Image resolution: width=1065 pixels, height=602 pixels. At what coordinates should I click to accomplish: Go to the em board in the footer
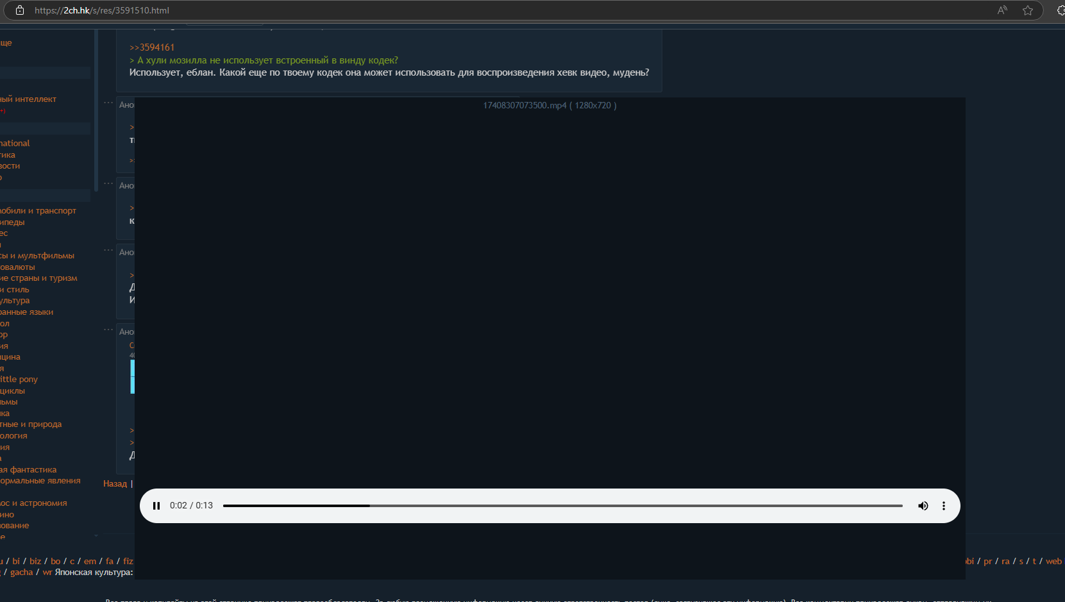pyautogui.click(x=90, y=561)
